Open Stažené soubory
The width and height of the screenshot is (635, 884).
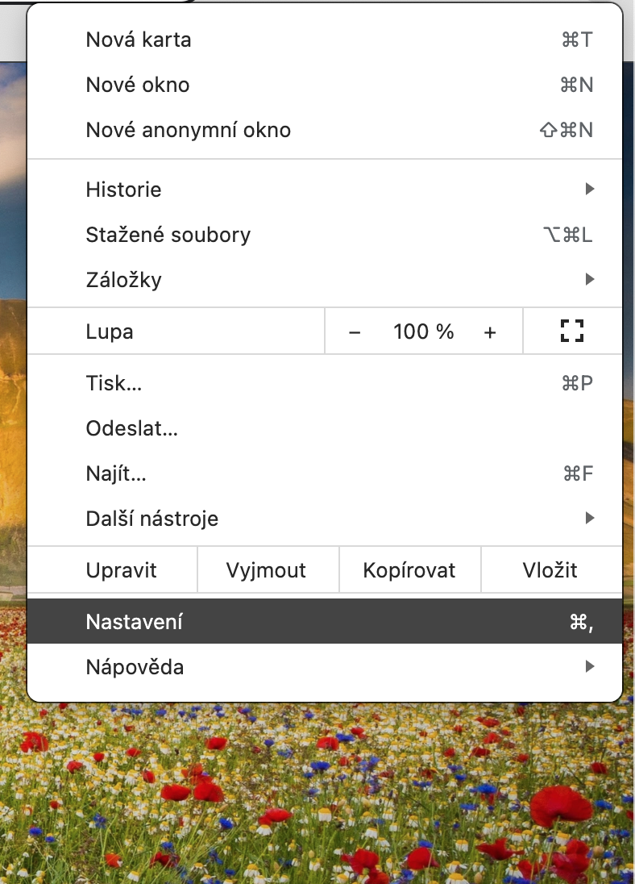168,235
